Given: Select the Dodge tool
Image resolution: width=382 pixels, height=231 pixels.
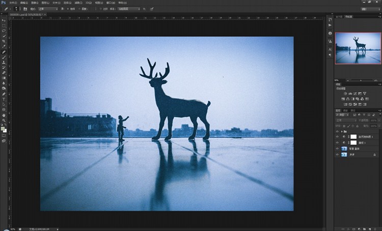Looking at the screenshot, I should [x=4, y=89].
